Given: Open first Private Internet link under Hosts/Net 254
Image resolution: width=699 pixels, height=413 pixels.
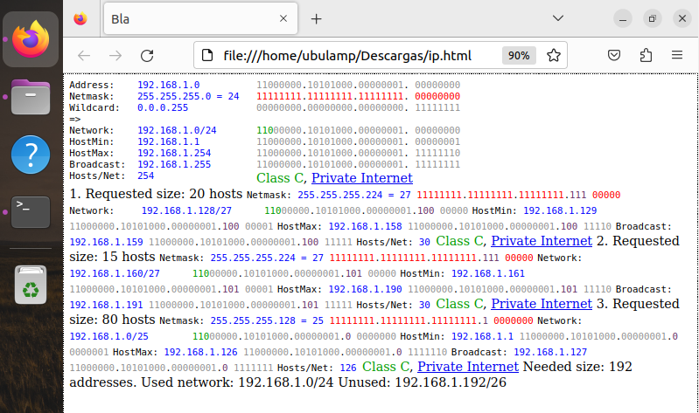Looking at the screenshot, I should click(361, 178).
